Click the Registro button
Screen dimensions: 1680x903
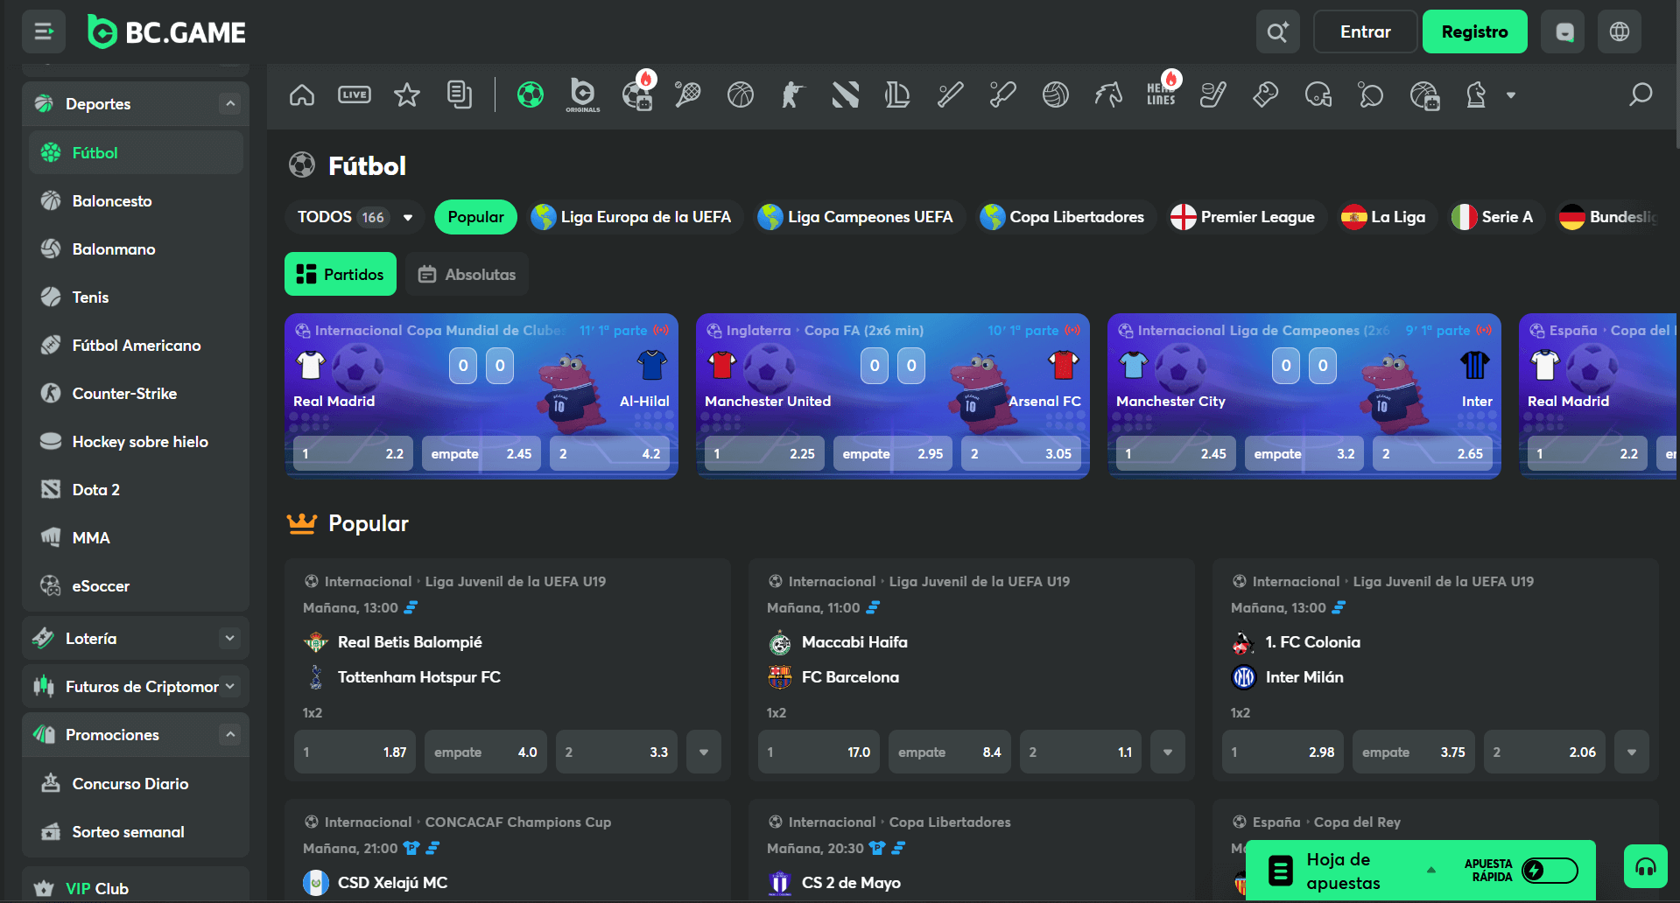point(1475,32)
